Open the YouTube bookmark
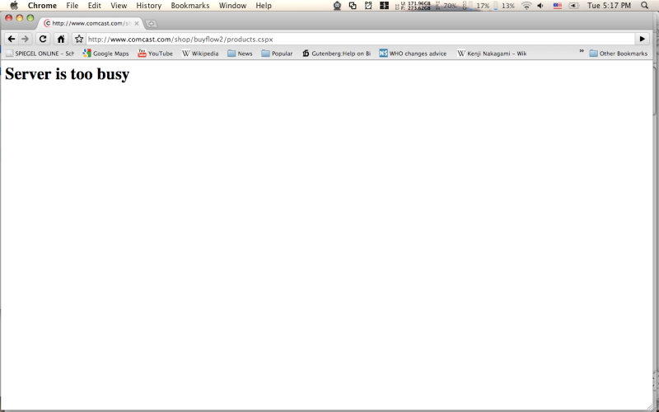Image resolution: width=659 pixels, height=412 pixels. click(x=155, y=54)
